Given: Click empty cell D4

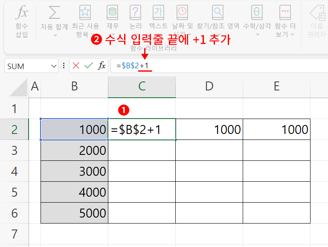Looking at the screenshot, I should (x=209, y=171).
